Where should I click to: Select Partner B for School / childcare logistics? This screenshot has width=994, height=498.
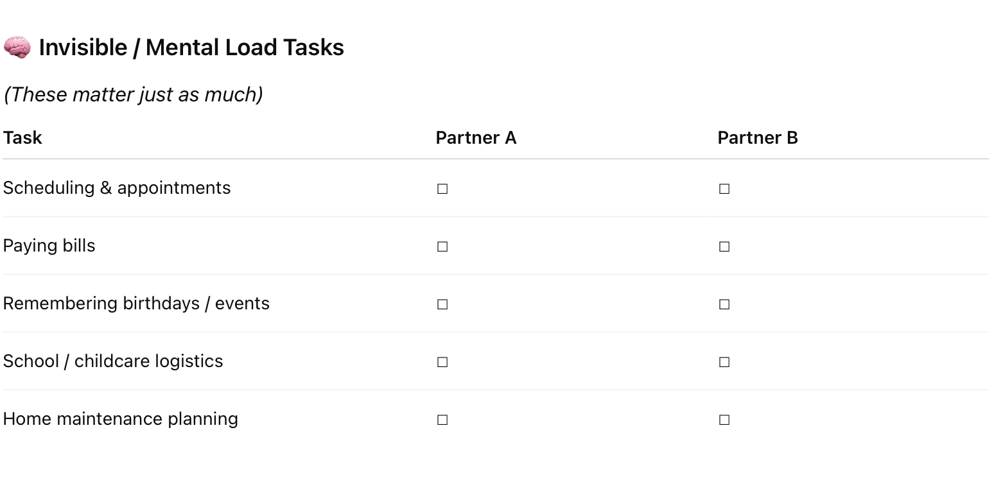(x=724, y=362)
